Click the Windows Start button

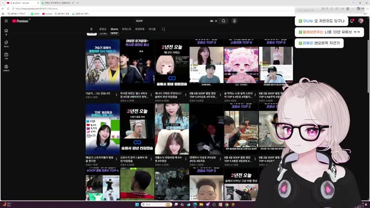pyautogui.click(x=137, y=205)
